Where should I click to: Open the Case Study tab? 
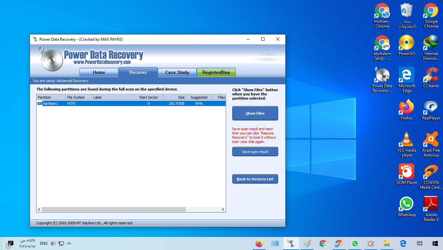177,72
